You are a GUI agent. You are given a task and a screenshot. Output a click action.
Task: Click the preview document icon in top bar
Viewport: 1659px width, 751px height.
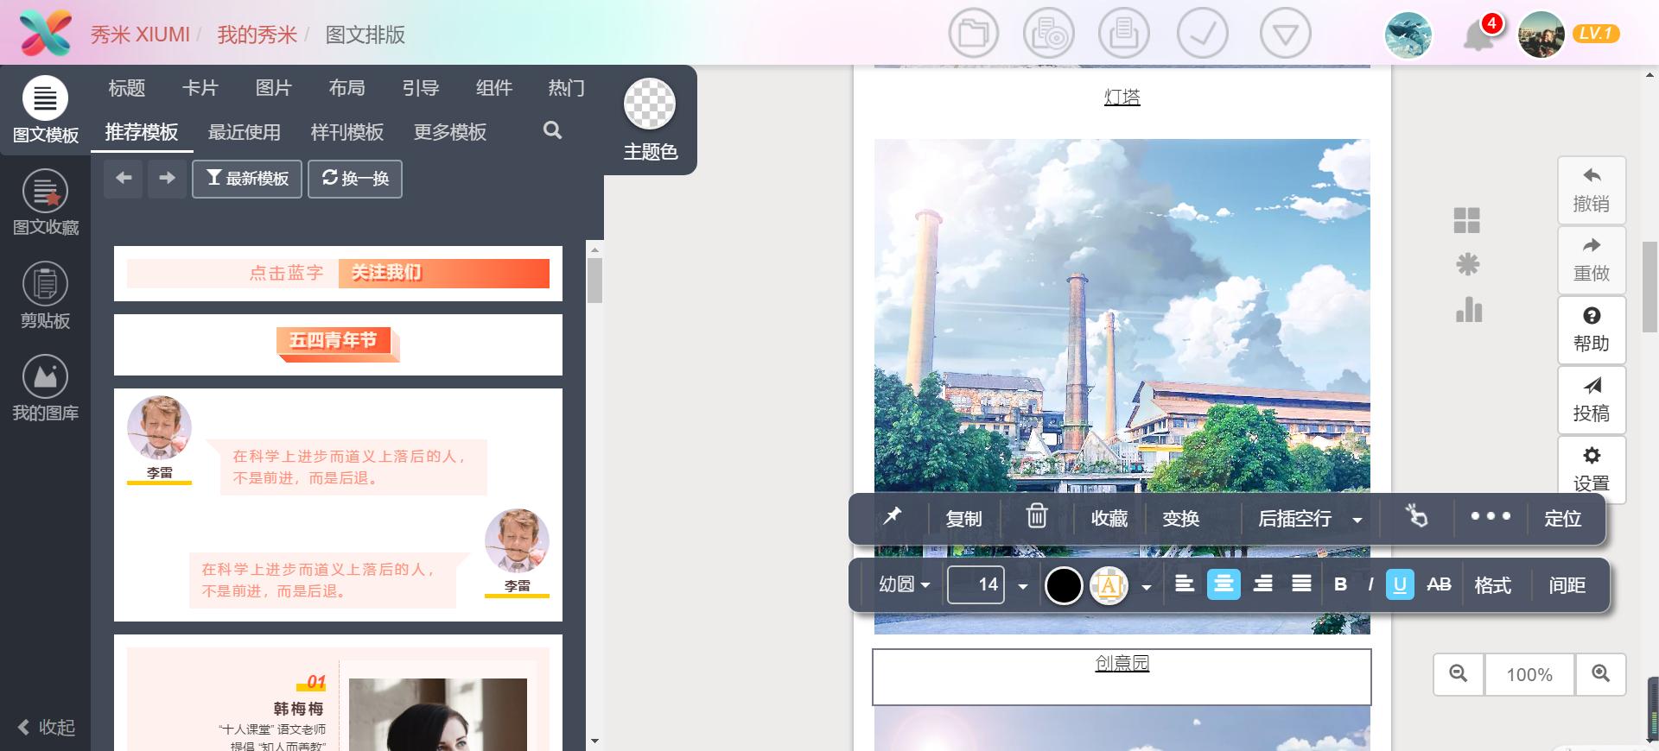coord(1048,34)
